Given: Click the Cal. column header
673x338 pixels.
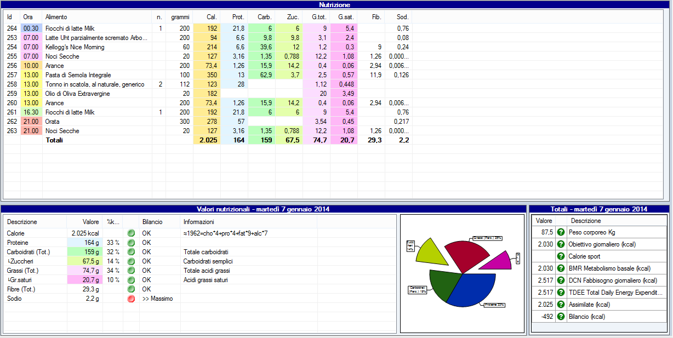Looking at the screenshot, I should click(212, 18).
